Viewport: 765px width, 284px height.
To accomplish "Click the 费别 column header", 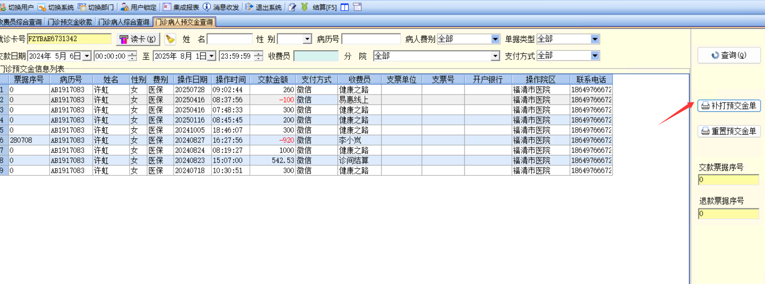I will pos(160,79).
